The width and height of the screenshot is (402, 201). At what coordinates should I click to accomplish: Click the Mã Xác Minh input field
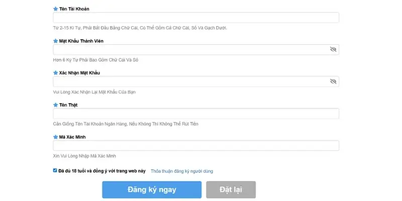(196, 145)
